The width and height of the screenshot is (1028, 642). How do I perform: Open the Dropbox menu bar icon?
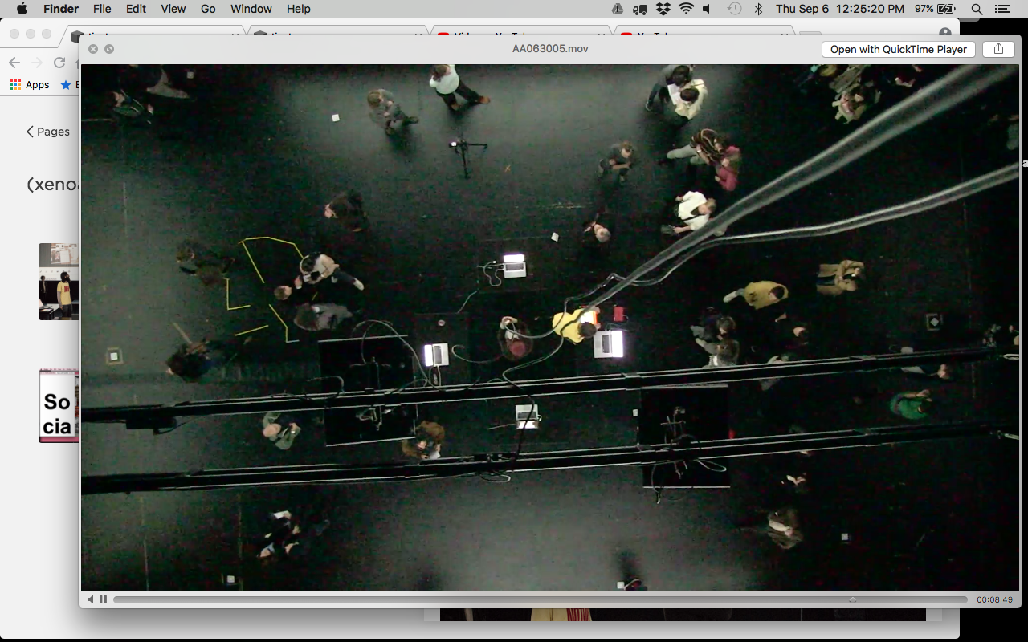(663, 9)
